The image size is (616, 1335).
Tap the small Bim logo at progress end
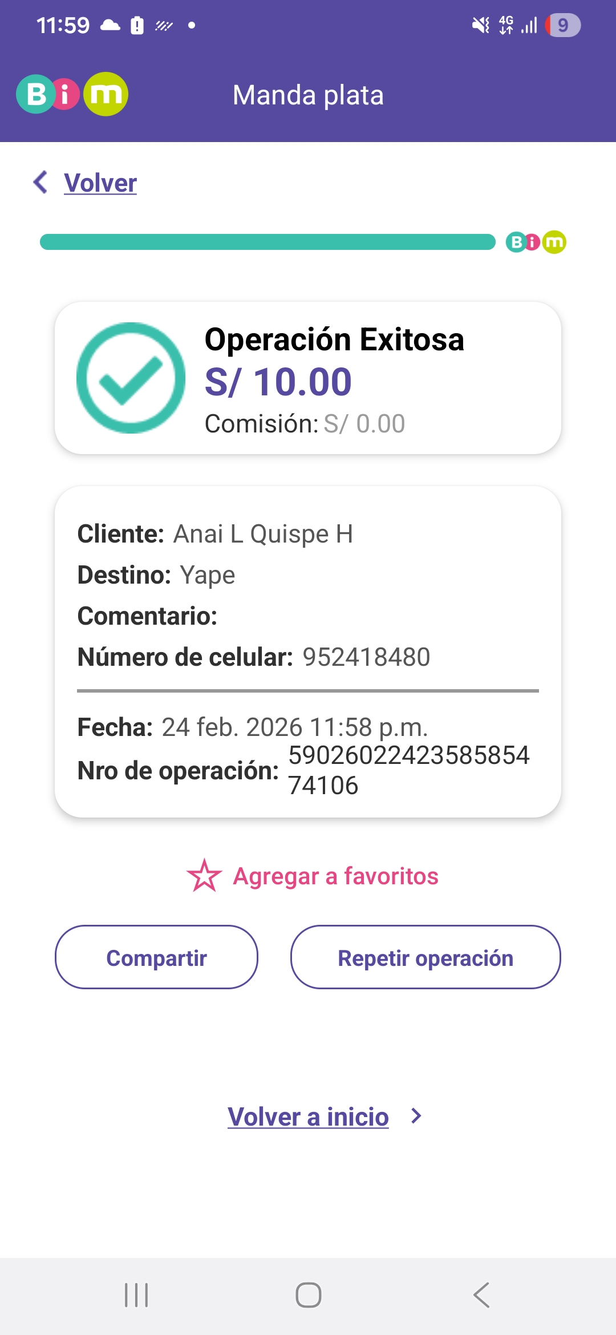[x=536, y=242]
